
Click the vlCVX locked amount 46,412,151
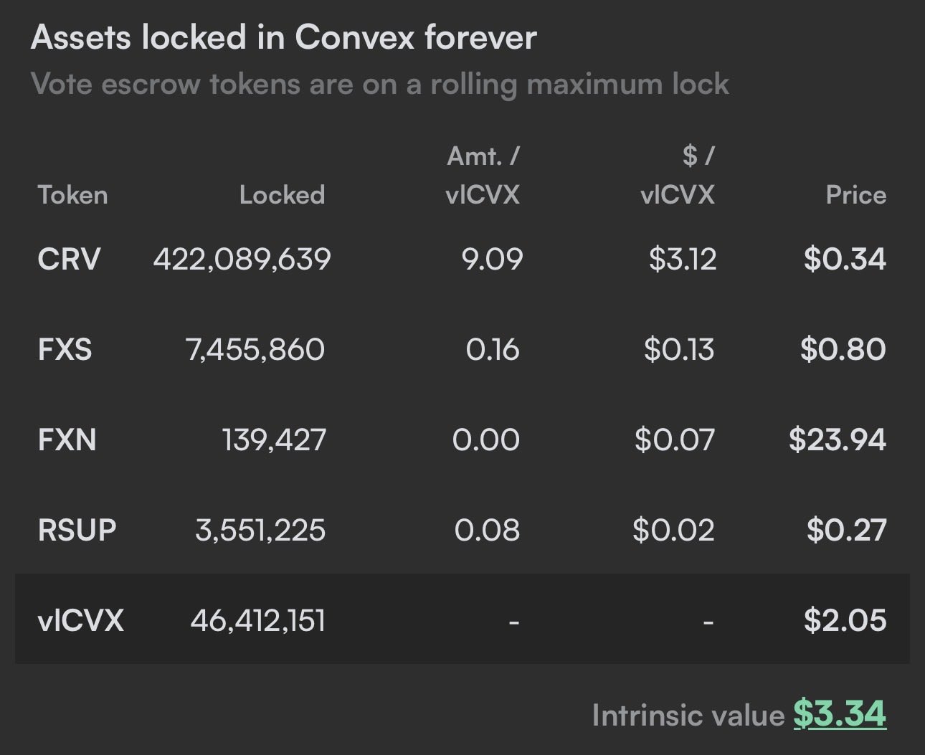pyautogui.click(x=257, y=620)
